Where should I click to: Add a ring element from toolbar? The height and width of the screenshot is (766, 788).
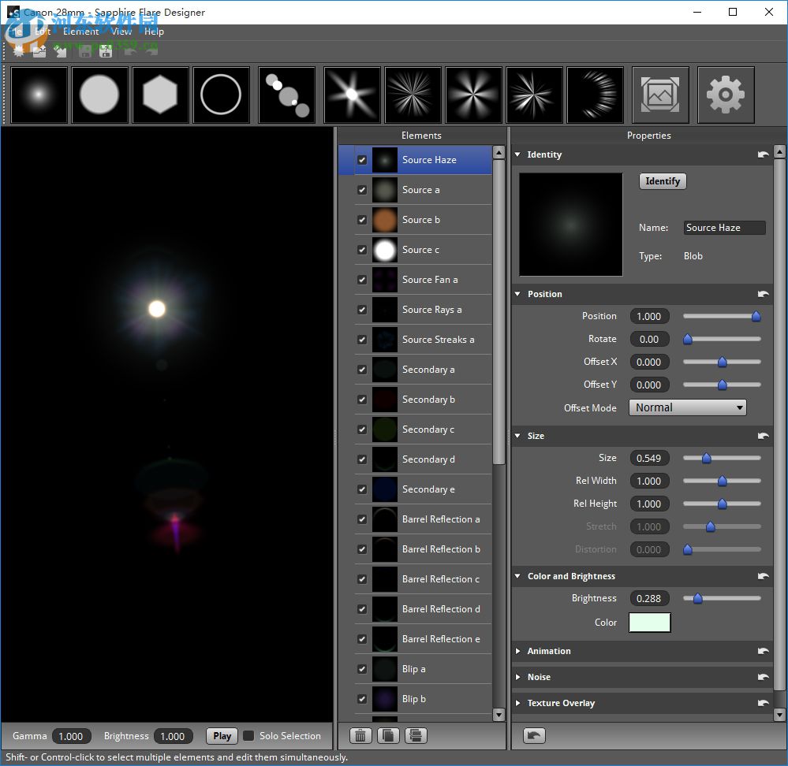click(222, 95)
